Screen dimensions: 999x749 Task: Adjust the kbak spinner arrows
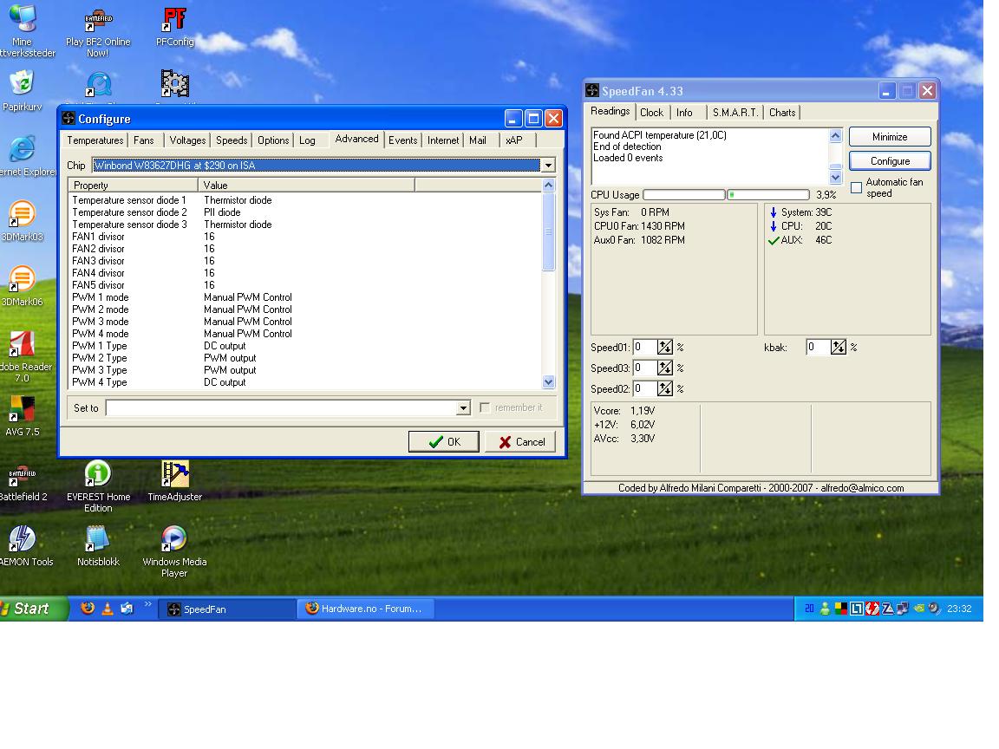tap(839, 347)
